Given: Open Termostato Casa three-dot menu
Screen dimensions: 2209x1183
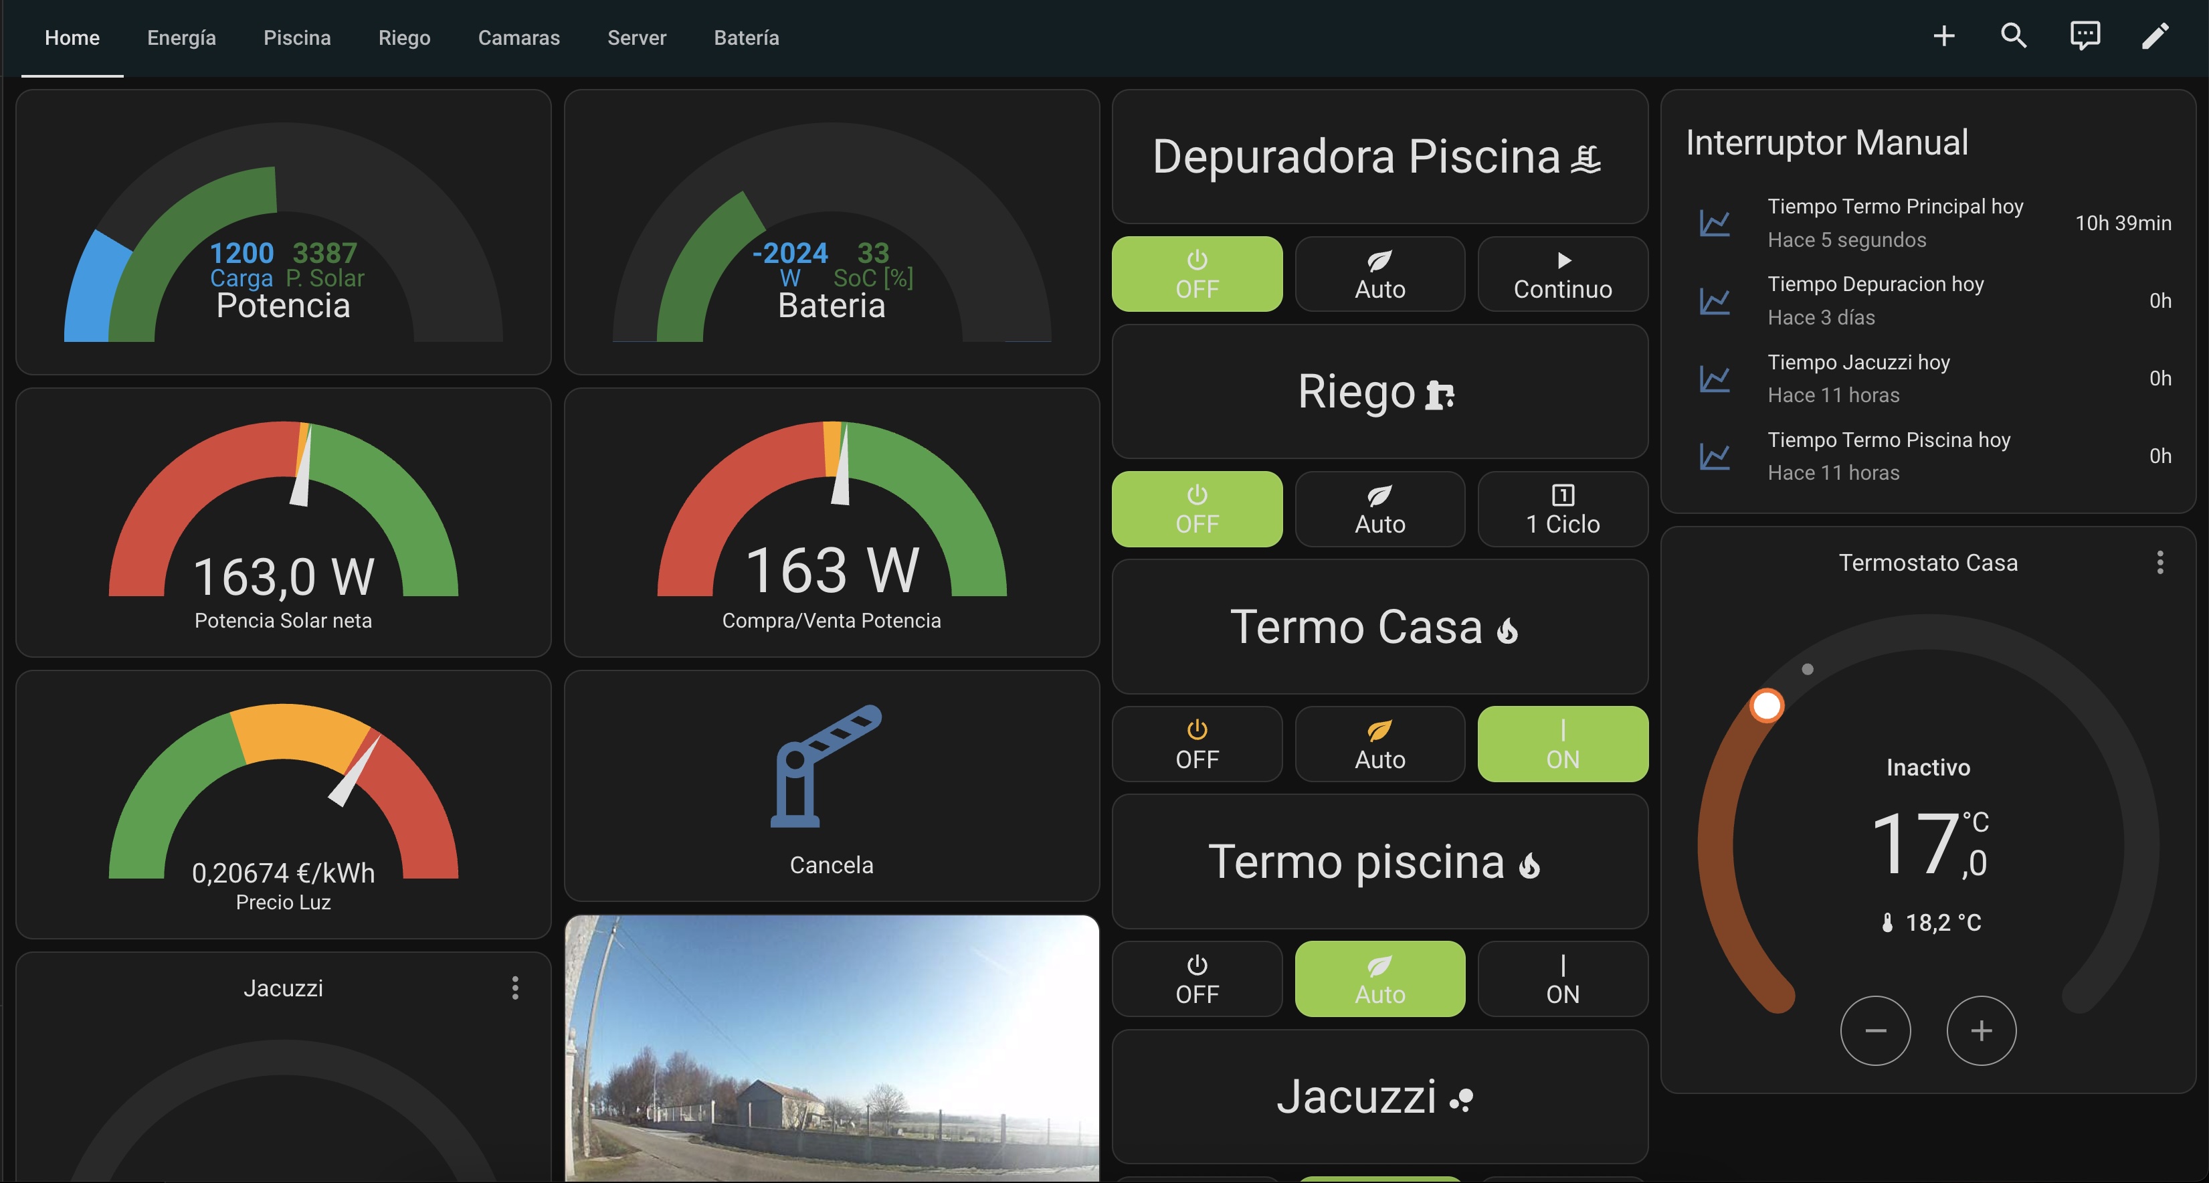Looking at the screenshot, I should (x=2159, y=563).
